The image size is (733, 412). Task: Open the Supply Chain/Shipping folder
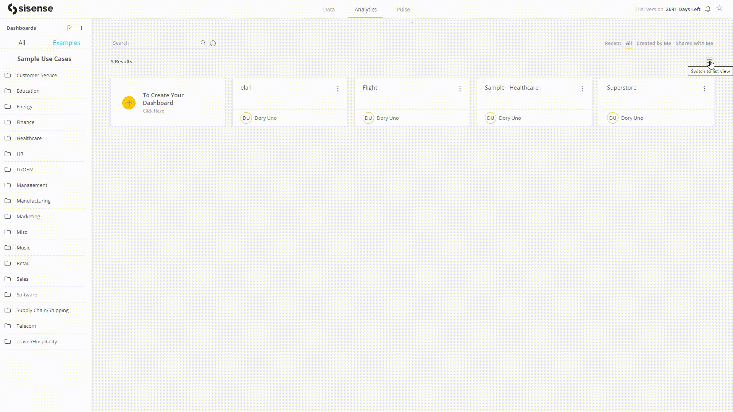(45, 310)
